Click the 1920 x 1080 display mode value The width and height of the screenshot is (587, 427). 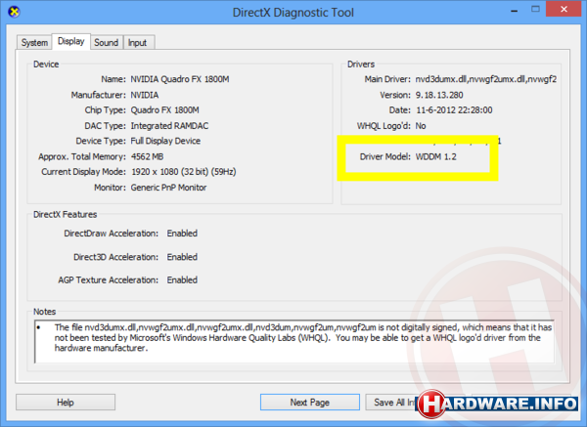pyautogui.click(x=184, y=172)
